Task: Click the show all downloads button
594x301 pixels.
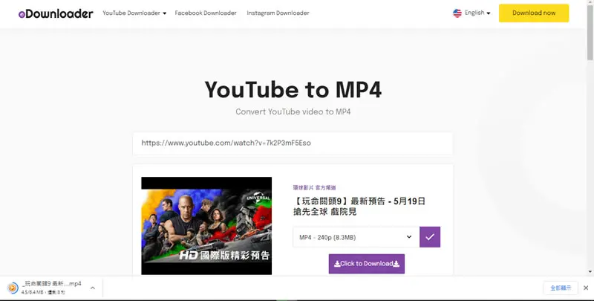Action: (561, 288)
